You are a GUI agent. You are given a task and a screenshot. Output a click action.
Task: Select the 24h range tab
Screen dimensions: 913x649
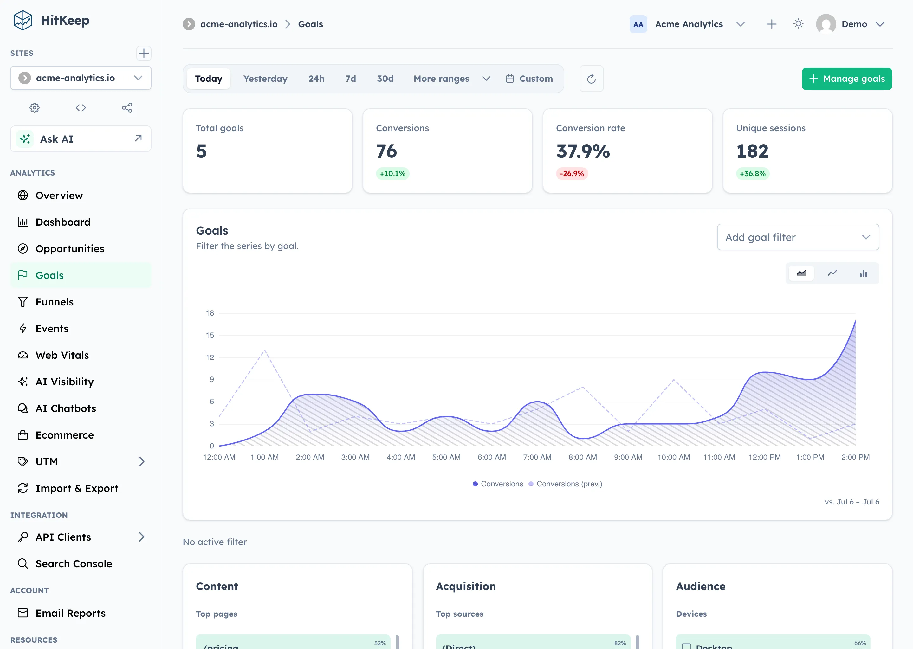[316, 79]
